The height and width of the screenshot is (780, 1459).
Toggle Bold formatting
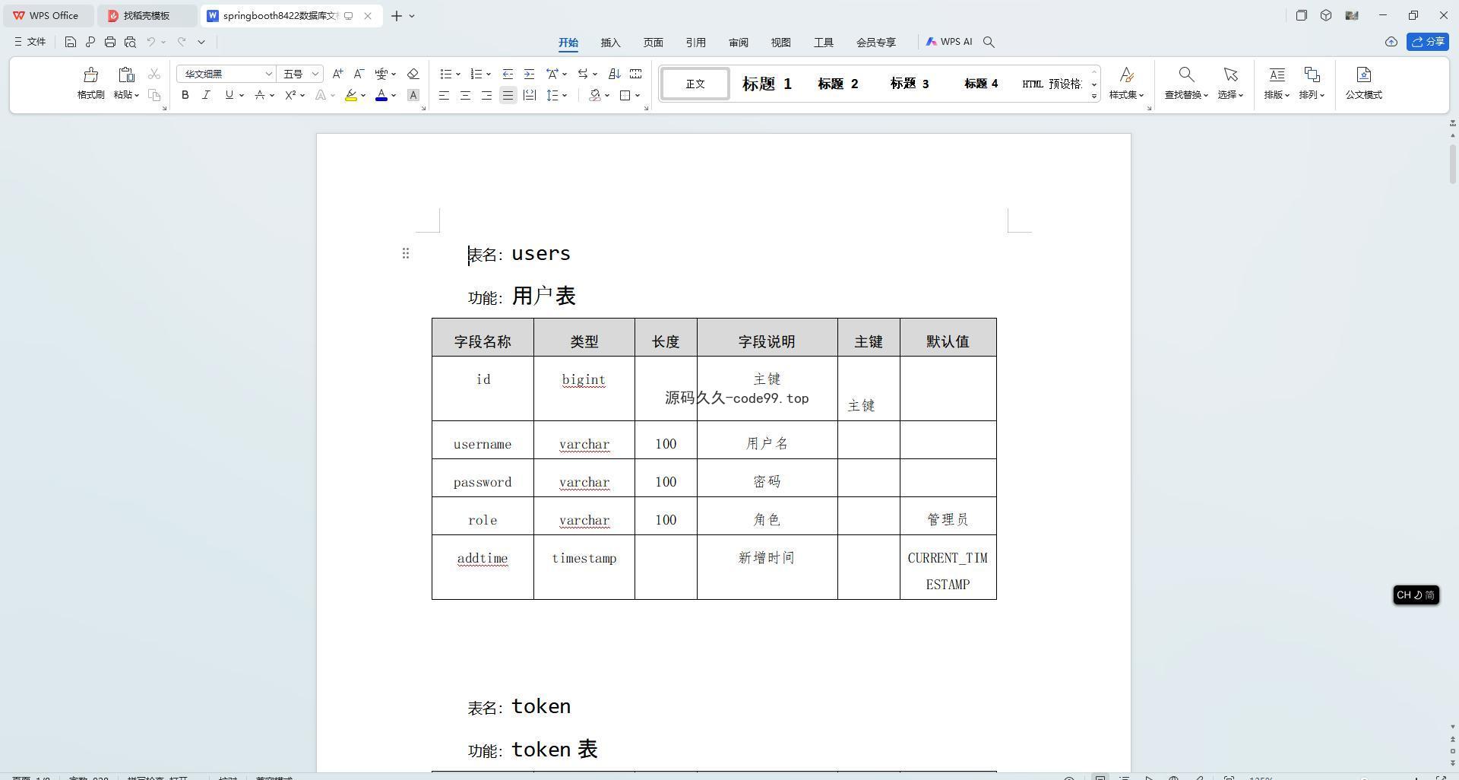click(x=185, y=95)
